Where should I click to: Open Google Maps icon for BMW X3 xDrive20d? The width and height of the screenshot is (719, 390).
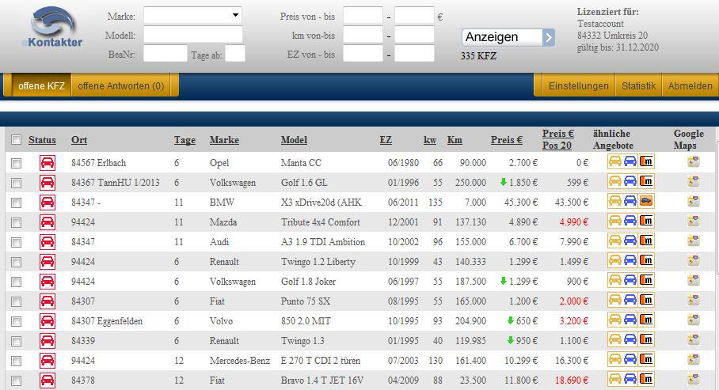(694, 201)
